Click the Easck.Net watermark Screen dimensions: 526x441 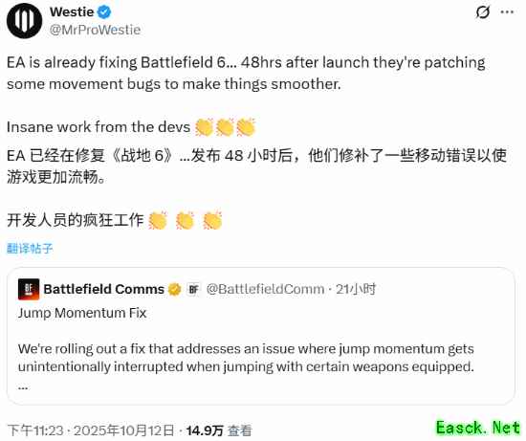click(478, 428)
